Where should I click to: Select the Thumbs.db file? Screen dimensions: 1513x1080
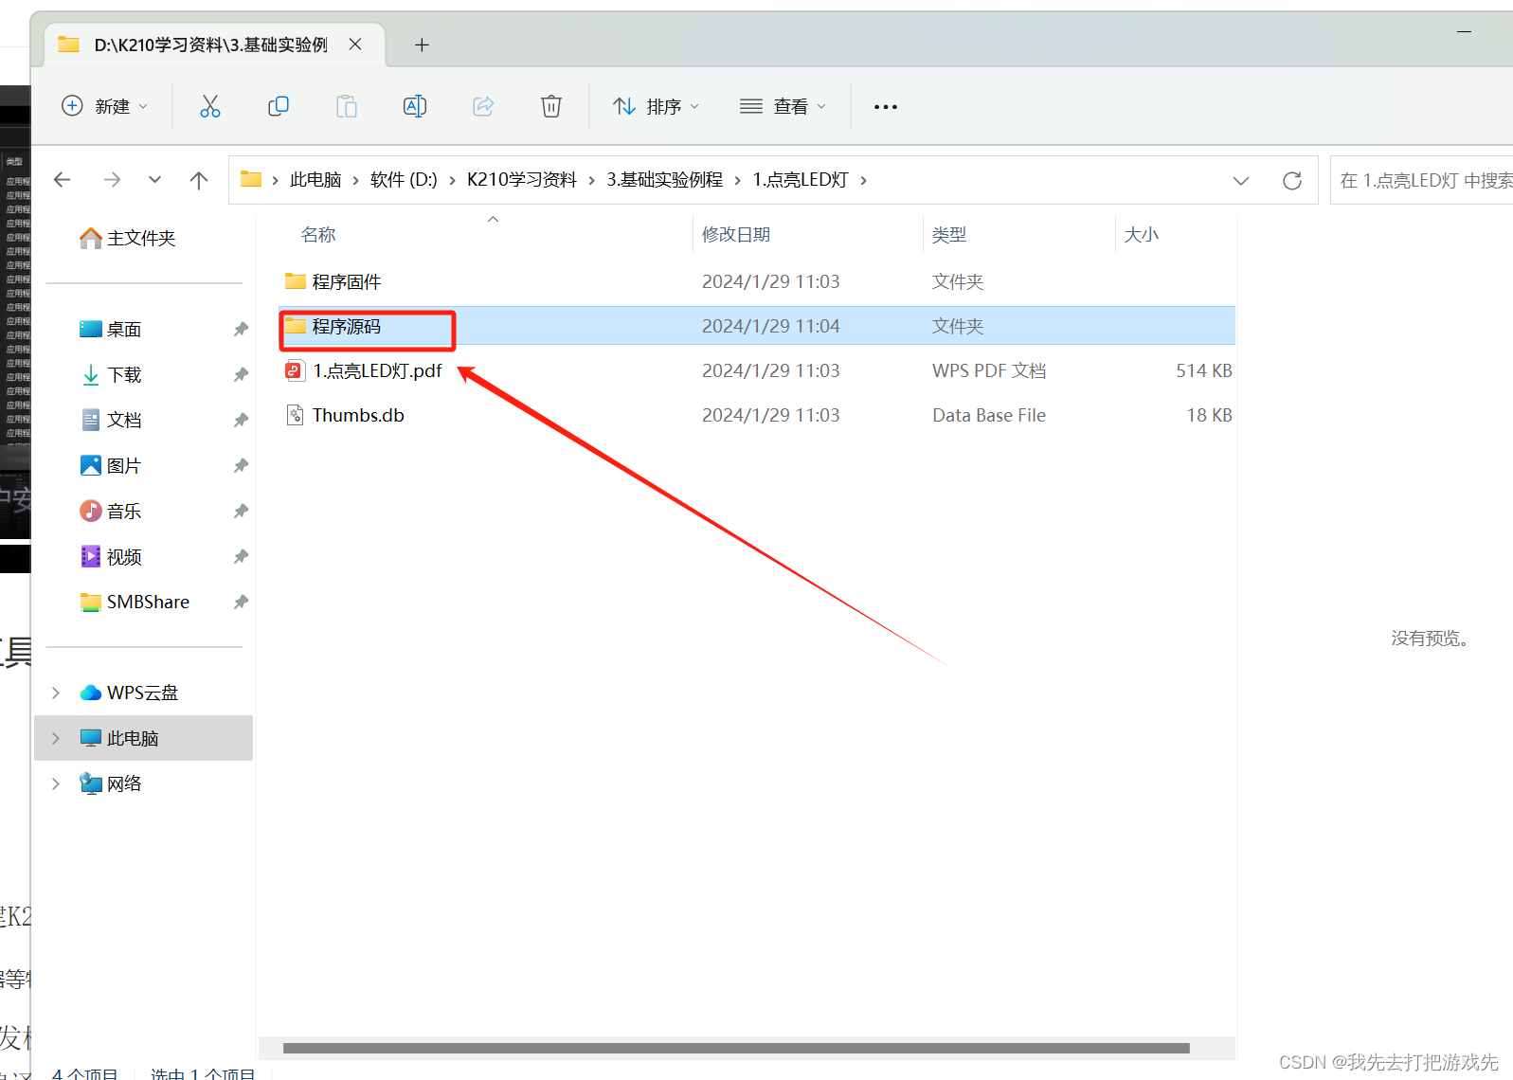pyautogui.click(x=757, y=415)
